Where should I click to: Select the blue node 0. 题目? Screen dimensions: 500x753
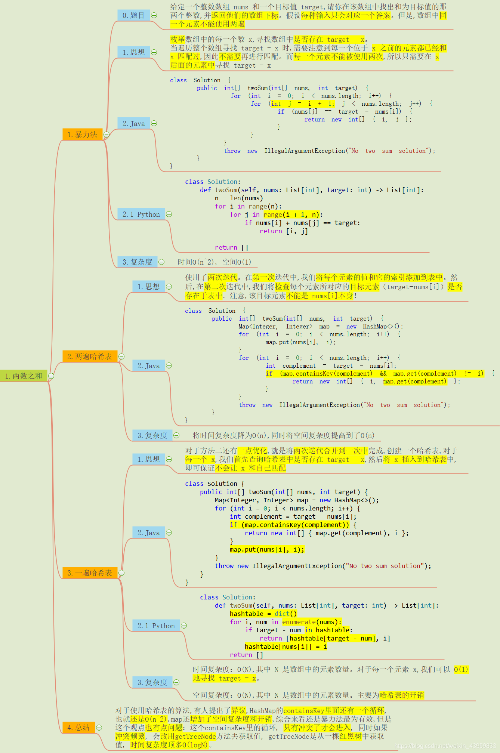coord(133,15)
